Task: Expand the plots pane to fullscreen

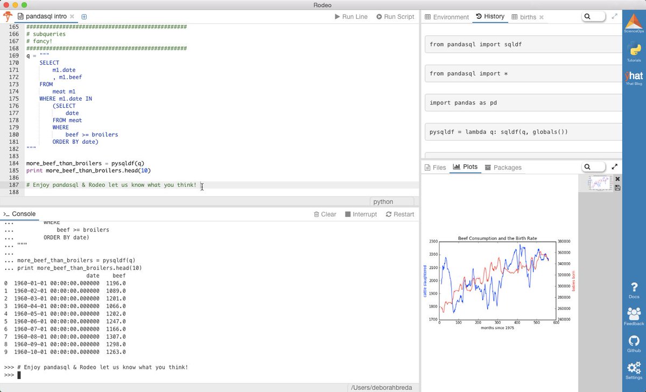Action: tap(615, 167)
